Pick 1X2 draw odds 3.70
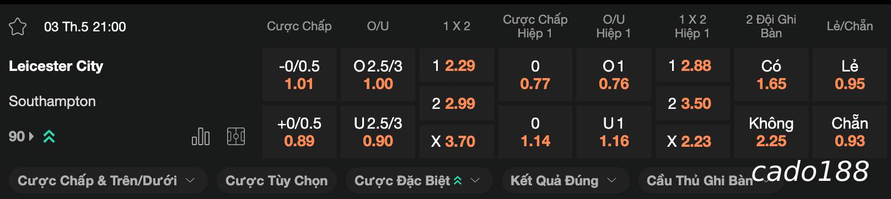The image size is (891, 199). [457, 141]
